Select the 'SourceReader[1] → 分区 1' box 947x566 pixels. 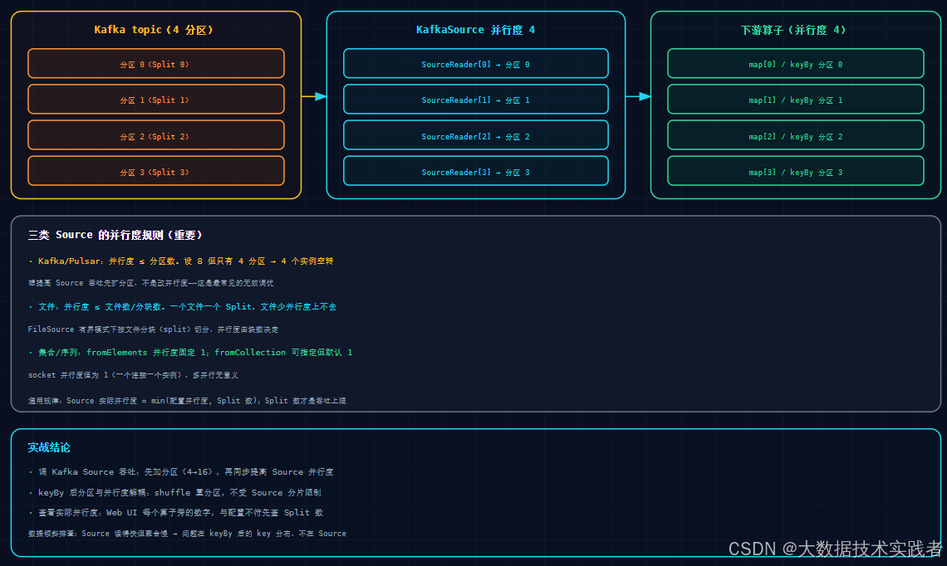coord(476,99)
